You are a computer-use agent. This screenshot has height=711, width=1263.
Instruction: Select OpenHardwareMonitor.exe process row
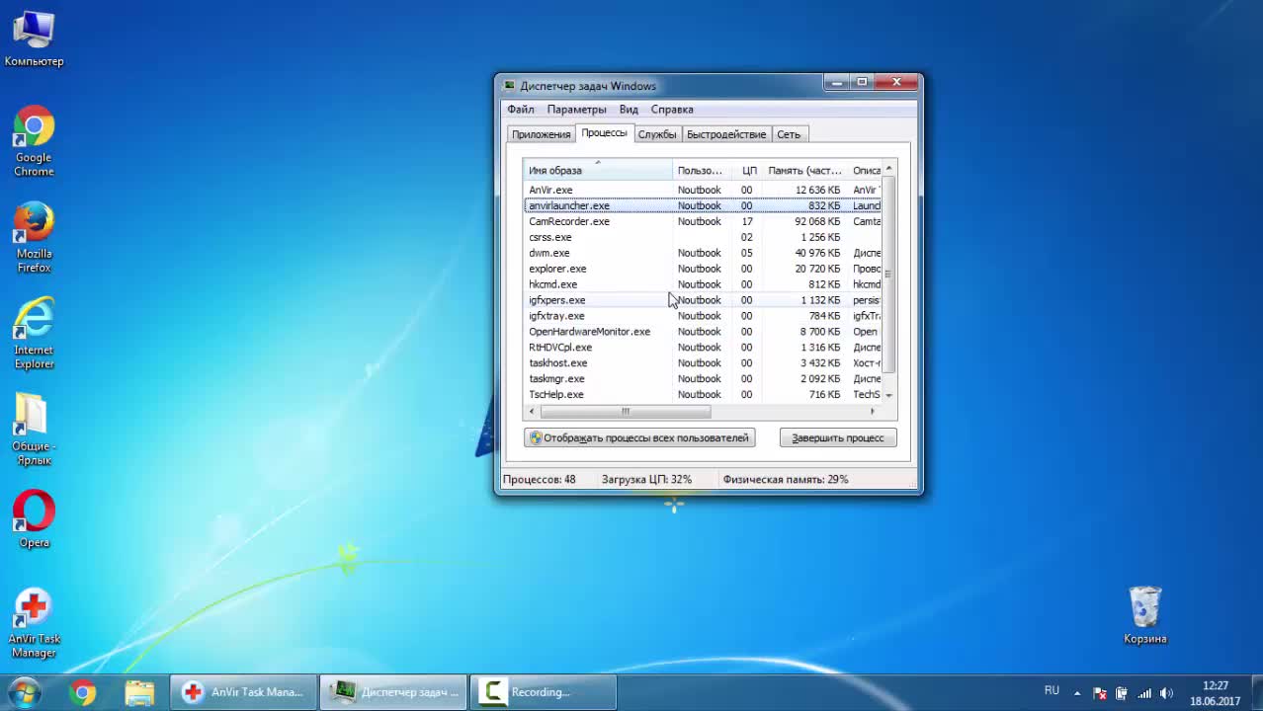coord(703,332)
